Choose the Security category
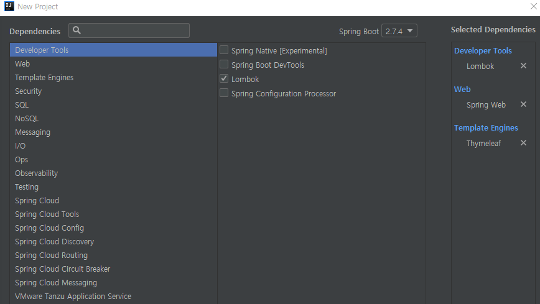The height and width of the screenshot is (304, 540). point(113,91)
